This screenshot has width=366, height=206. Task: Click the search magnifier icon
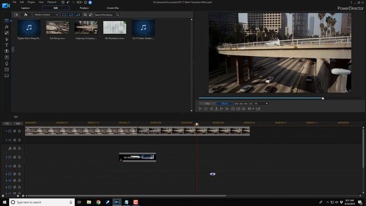117,15
